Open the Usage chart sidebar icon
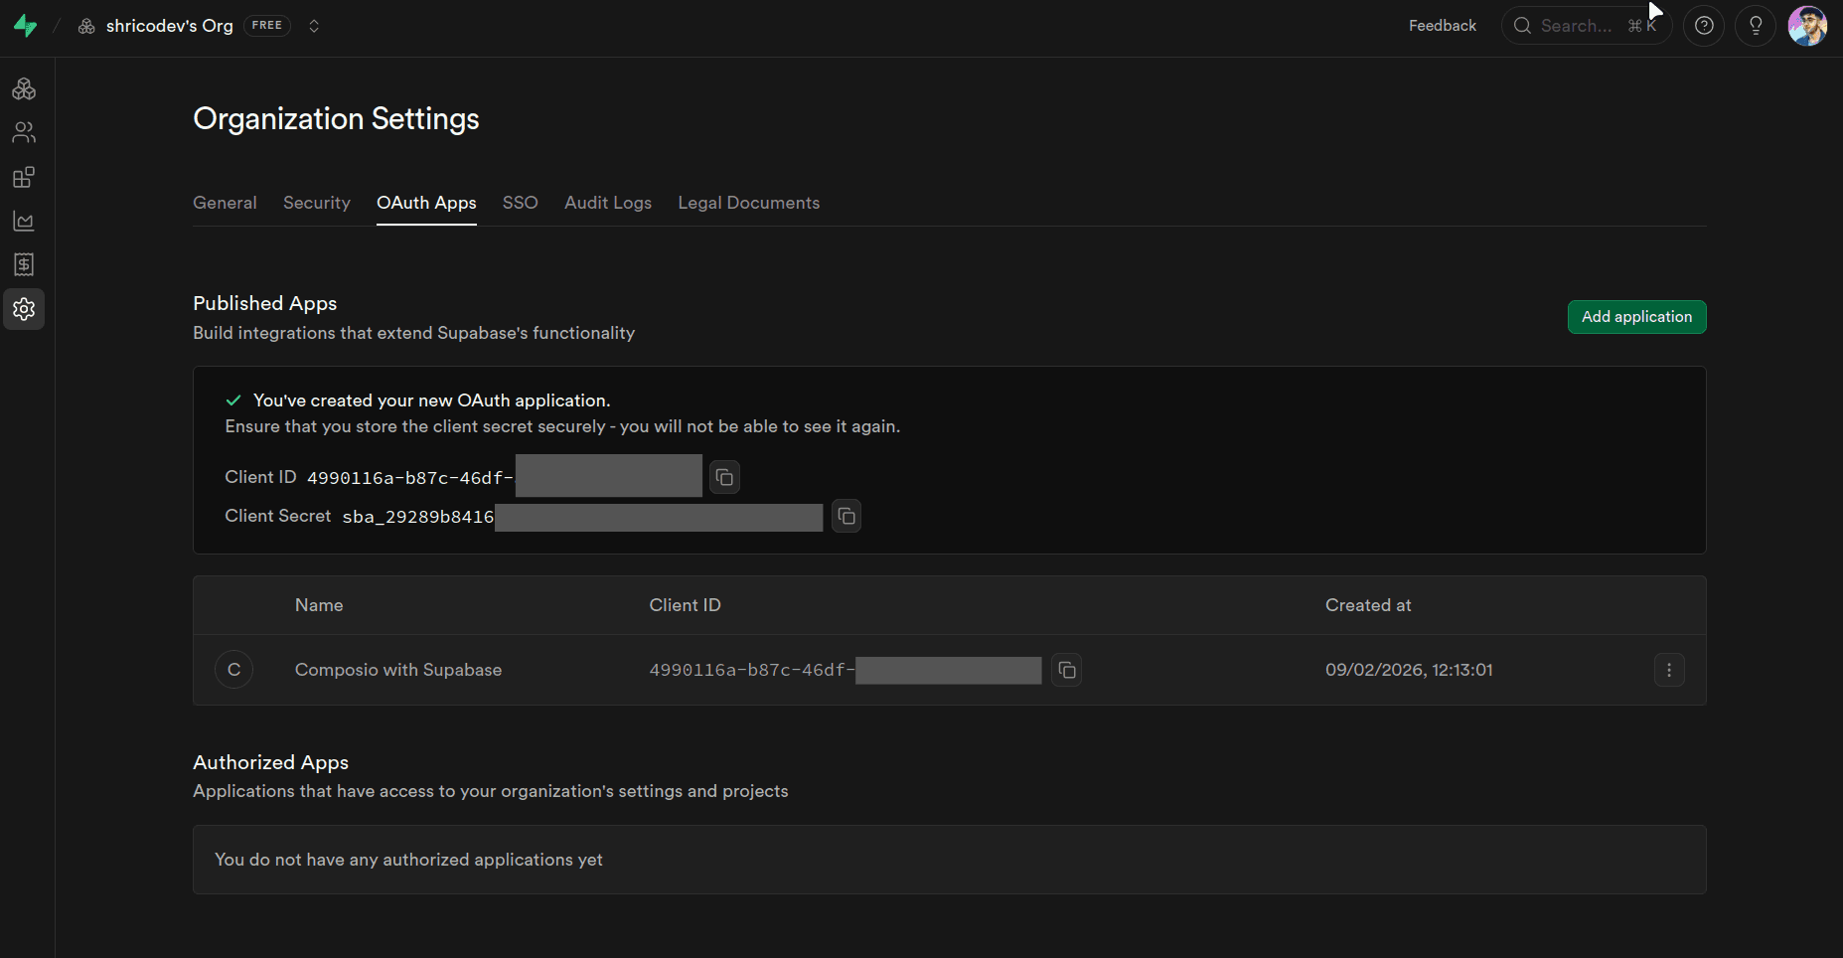This screenshot has height=958, width=1843. coord(24,221)
